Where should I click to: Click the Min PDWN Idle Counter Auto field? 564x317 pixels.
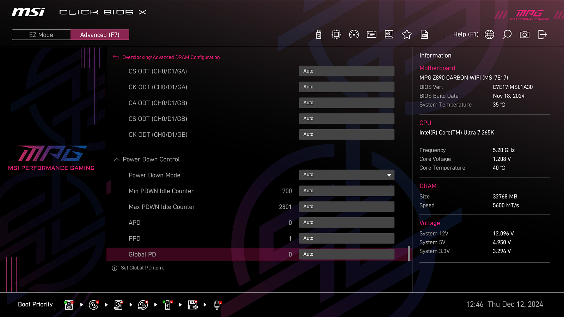pos(347,191)
